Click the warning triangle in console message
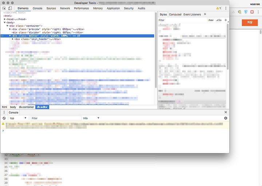 click(x=3, y=124)
